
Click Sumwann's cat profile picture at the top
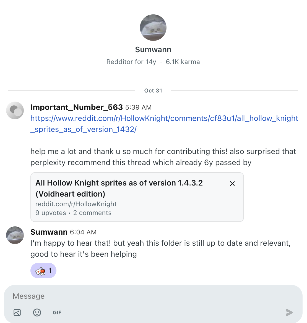coord(153,28)
